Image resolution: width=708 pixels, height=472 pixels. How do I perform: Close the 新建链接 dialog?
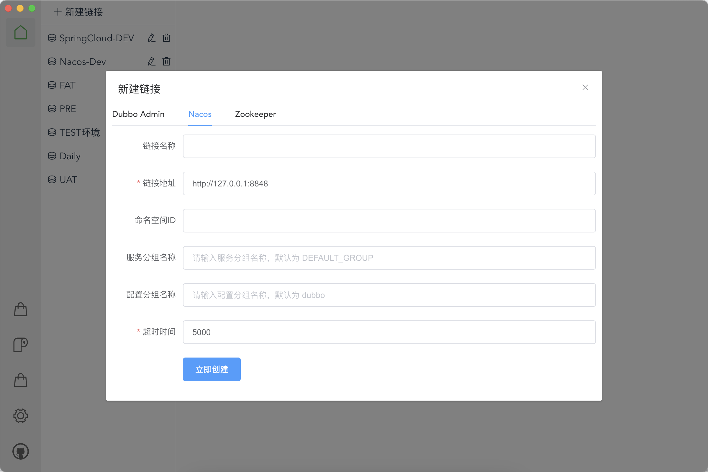point(585,87)
